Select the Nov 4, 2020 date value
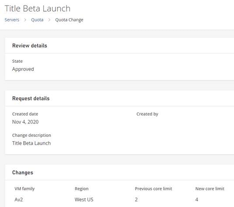Image resolution: width=234 pixels, height=207 pixels. (x=25, y=122)
